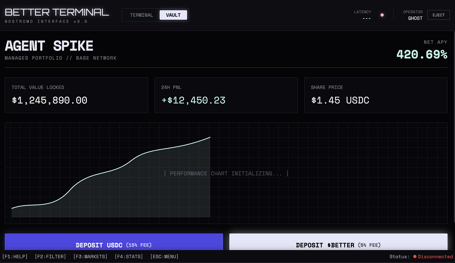Open the F3:MARKETS shortcut
Image resolution: width=455 pixels, height=263 pixels.
pyautogui.click(x=90, y=256)
